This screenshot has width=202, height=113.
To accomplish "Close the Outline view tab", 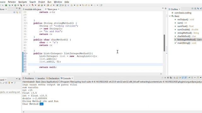I will pos(180,9).
